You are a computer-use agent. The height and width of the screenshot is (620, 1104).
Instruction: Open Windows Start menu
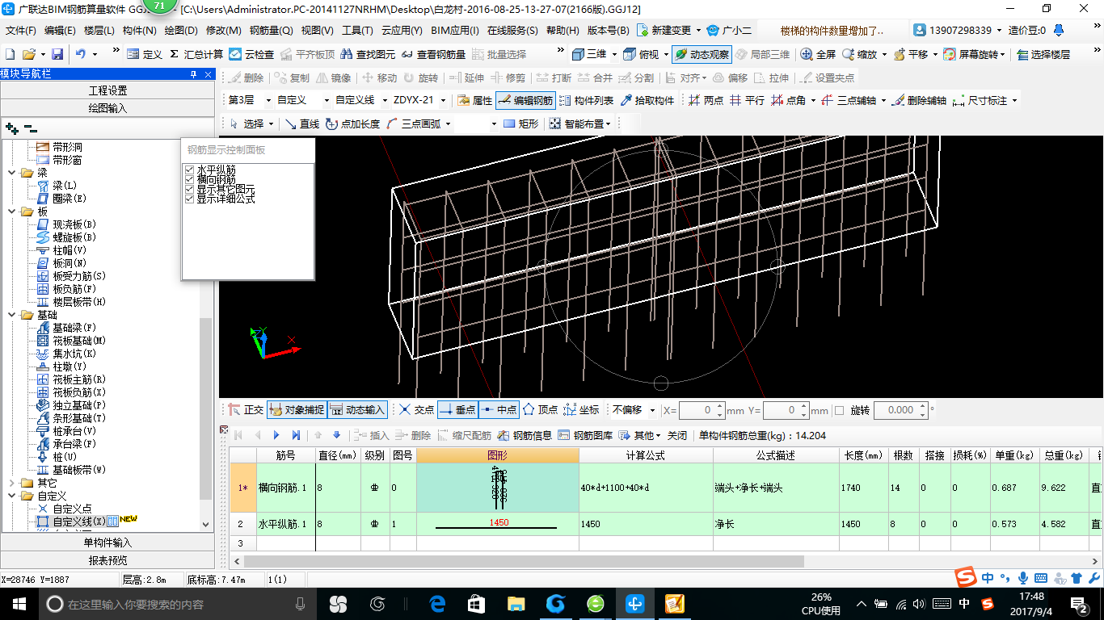(x=19, y=604)
